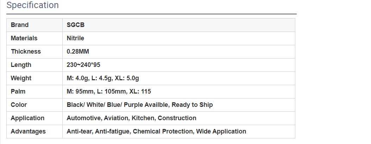Click the Brand row label

click(20, 25)
